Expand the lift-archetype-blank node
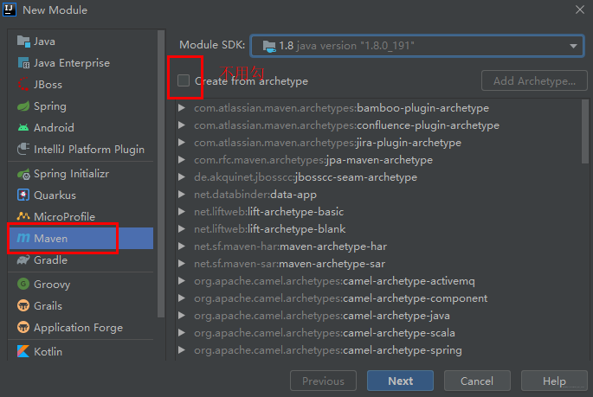Viewport: 593px width, 397px height. (x=182, y=229)
